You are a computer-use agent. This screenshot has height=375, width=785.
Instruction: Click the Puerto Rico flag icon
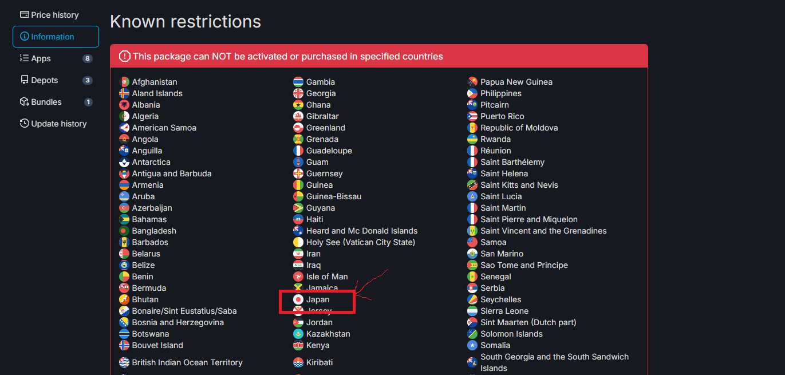[x=472, y=116]
